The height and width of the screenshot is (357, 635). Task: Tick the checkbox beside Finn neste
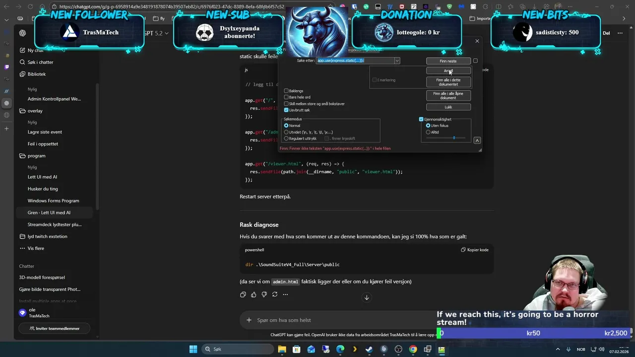(x=475, y=61)
